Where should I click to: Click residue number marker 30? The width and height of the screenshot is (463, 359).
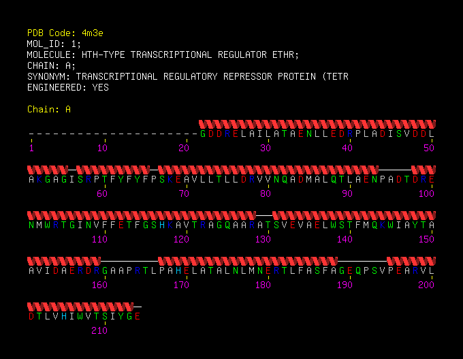[x=265, y=148]
